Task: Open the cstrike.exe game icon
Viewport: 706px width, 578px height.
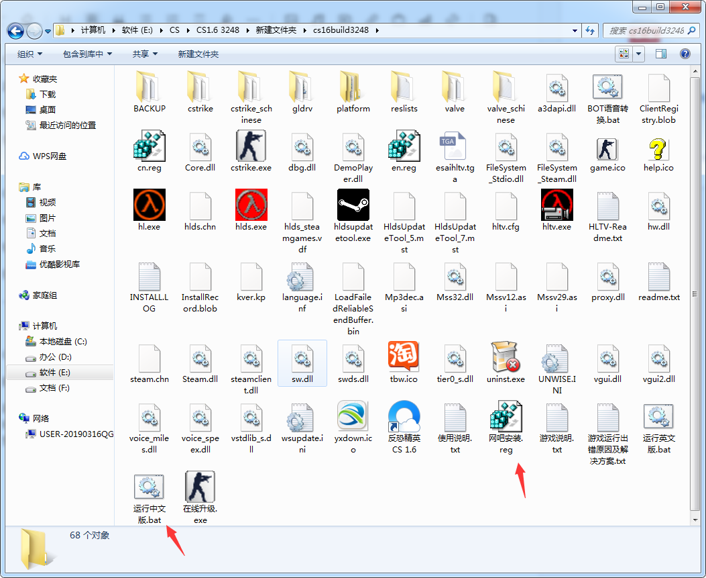Action: pos(251,146)
